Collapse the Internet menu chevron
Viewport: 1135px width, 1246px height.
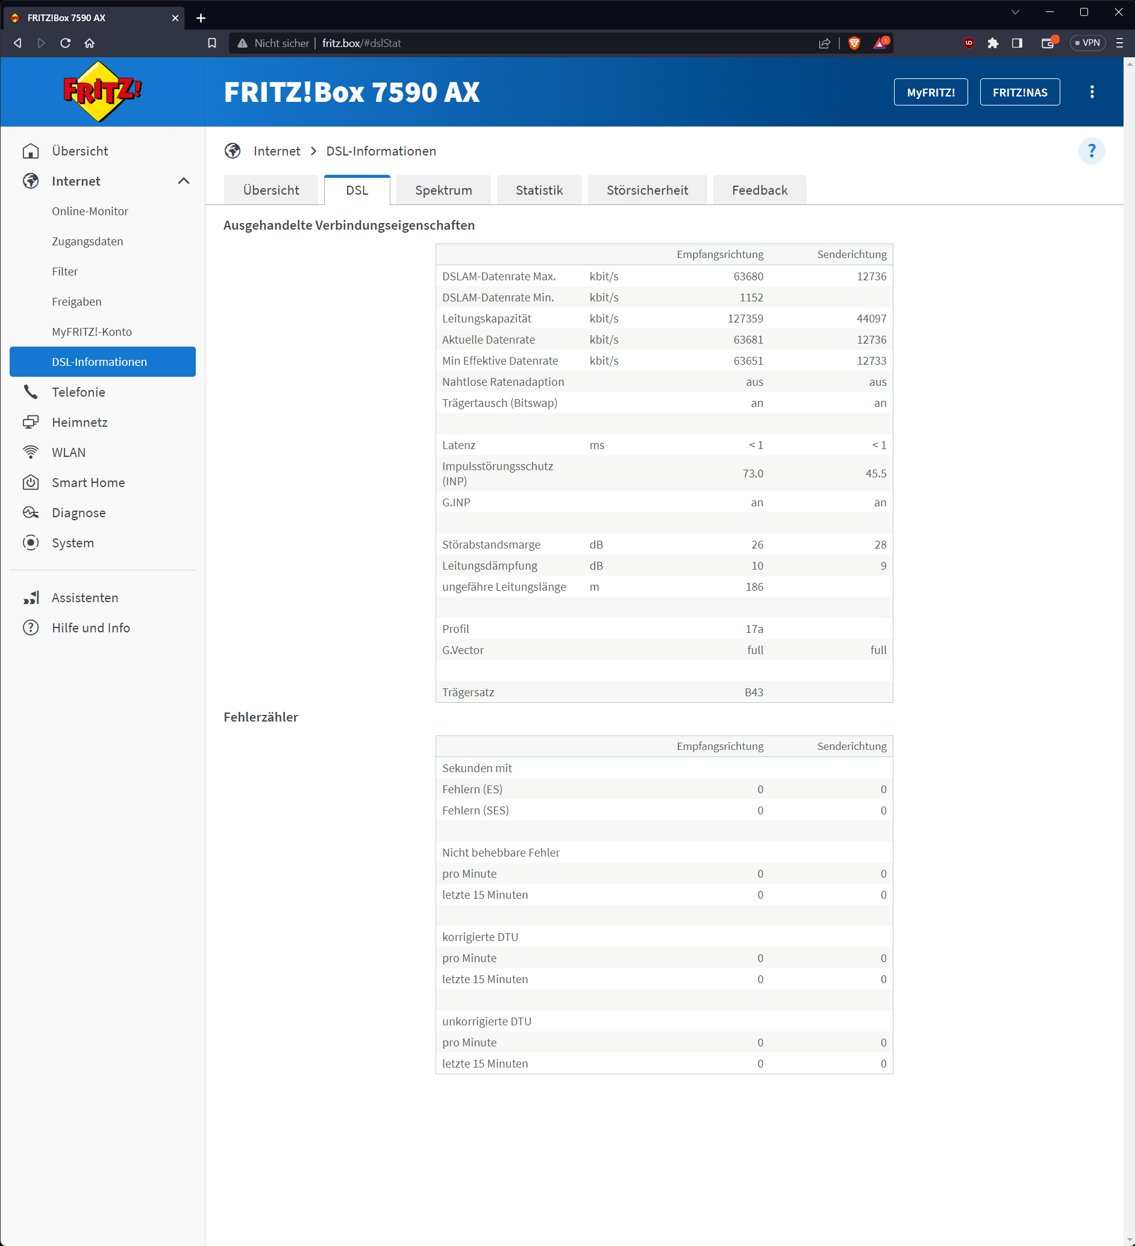coord(183,181)
